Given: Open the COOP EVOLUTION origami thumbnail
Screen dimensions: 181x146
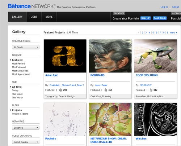Looking at the screenshot, I should click(156, 56).
